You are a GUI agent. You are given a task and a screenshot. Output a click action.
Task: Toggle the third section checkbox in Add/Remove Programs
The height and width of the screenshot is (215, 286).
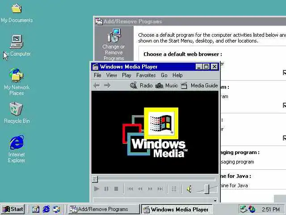click(x=285, y=138)
